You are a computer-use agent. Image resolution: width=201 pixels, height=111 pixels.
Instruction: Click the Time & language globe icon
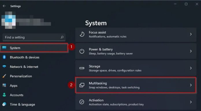coord(4,104)
